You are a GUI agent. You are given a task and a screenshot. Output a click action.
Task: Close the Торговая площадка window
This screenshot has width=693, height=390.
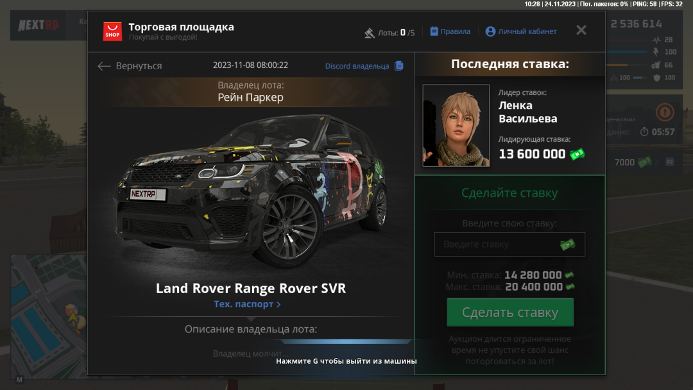[581, 30]
